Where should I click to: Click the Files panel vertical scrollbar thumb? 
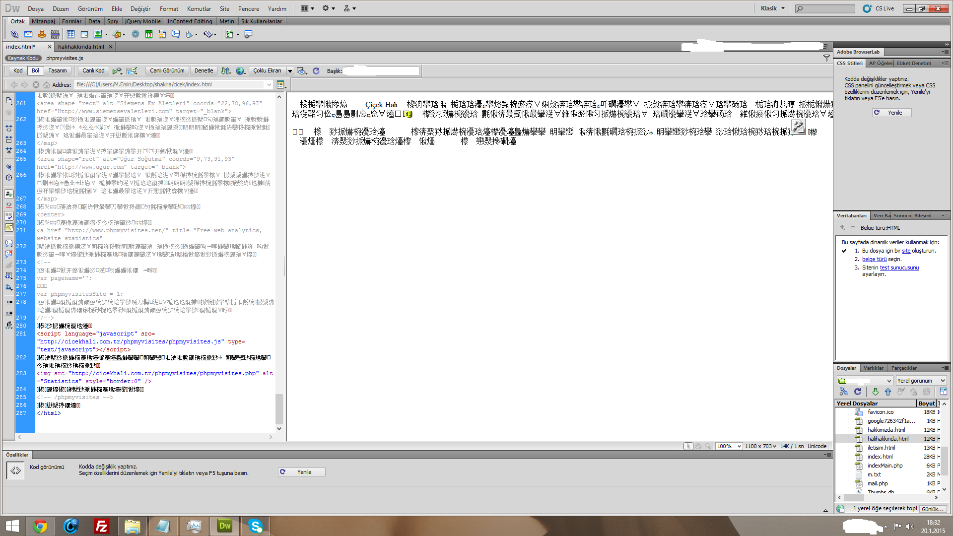[x=944, y=460]
